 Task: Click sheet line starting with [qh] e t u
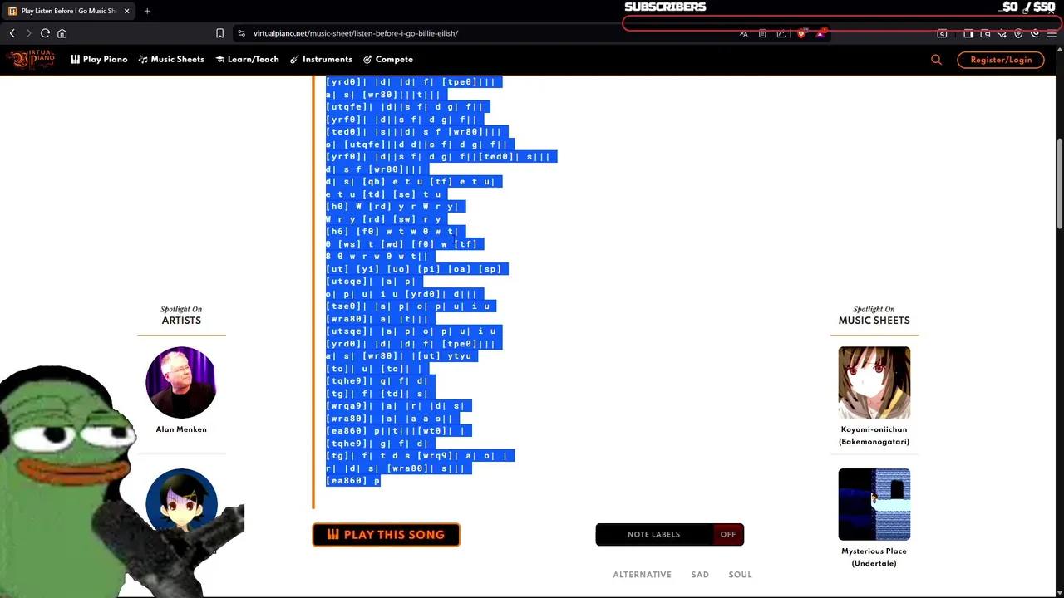click(414, 182)
